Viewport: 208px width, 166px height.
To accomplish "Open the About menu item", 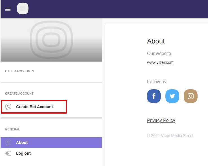I will 51,143.
